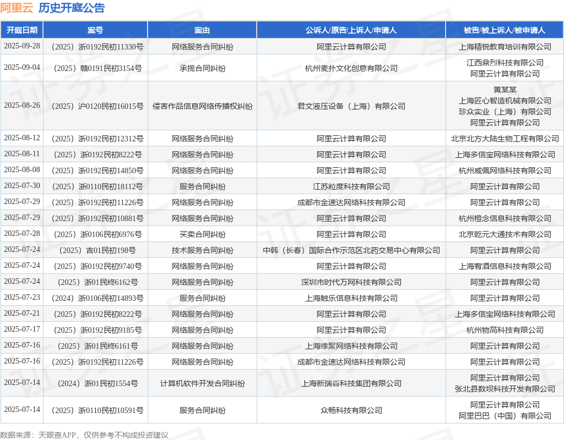Click plaintiff 中韩（长春）国际合作示范区北药交易中心有限公司
This screenshot has width=564, height=440.
(351, 250)
